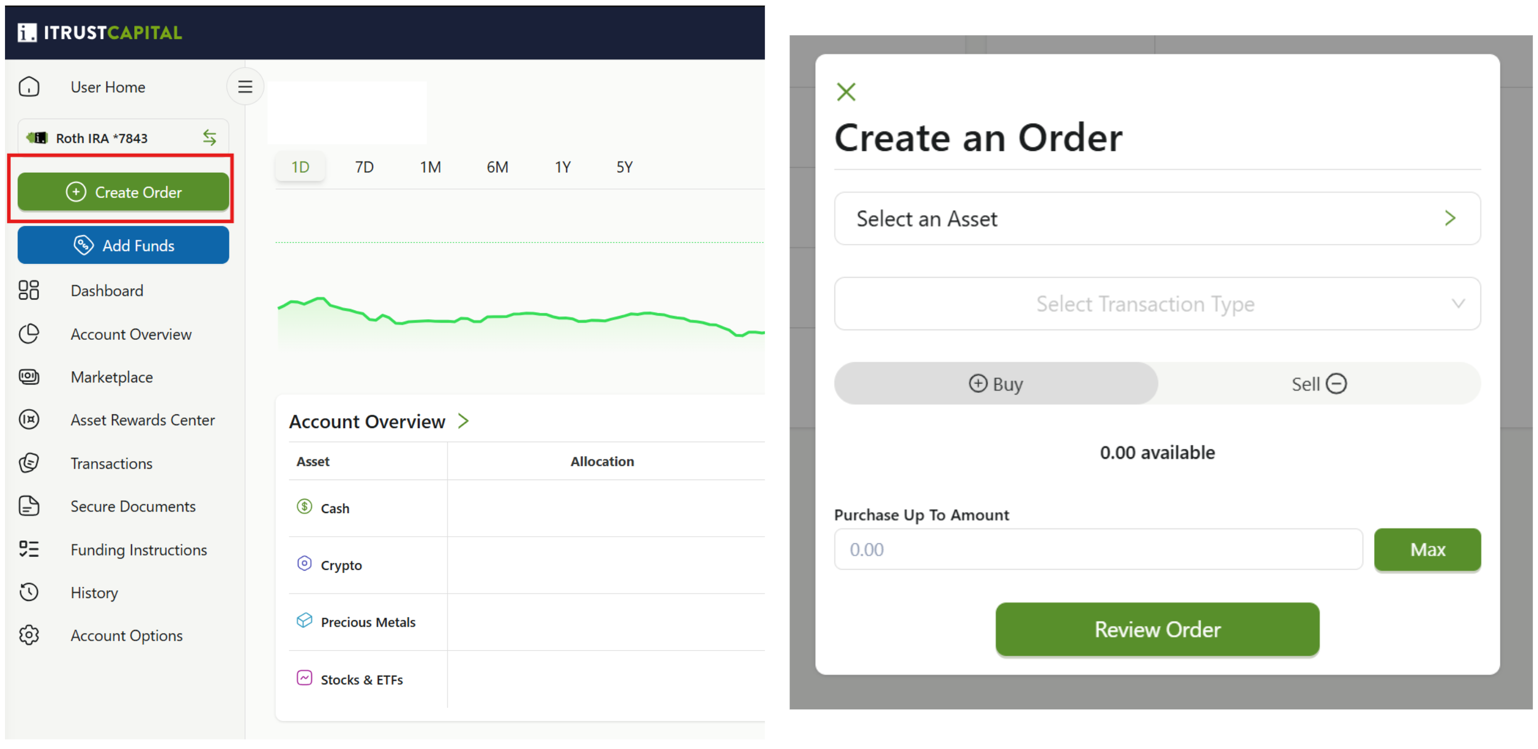Click the History clock icon
The width and height of the screenshot is (1538, 749).
pyautogui.click(x=29, y=592)
